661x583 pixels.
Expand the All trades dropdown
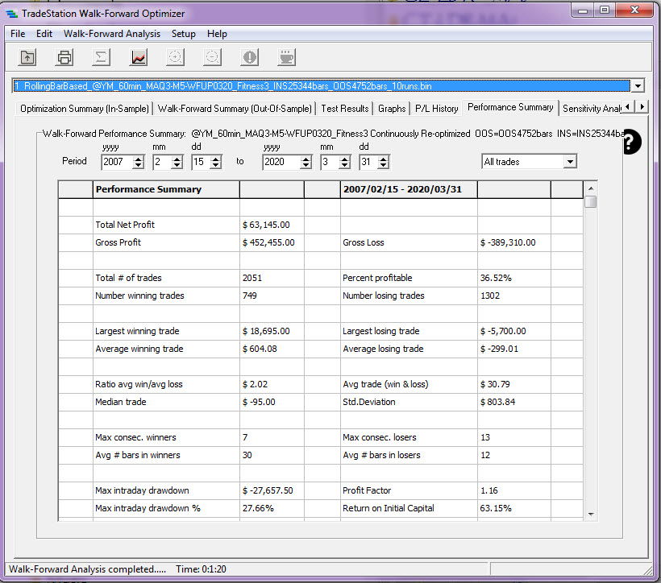570,162
